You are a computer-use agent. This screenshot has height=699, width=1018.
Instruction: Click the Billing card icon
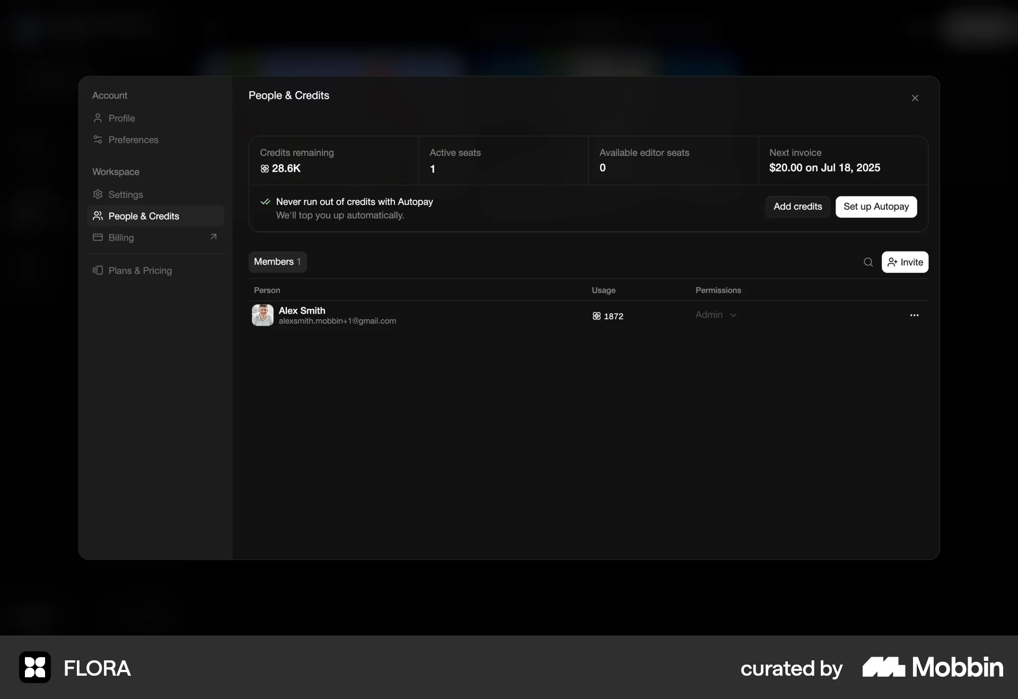point(98,237)
